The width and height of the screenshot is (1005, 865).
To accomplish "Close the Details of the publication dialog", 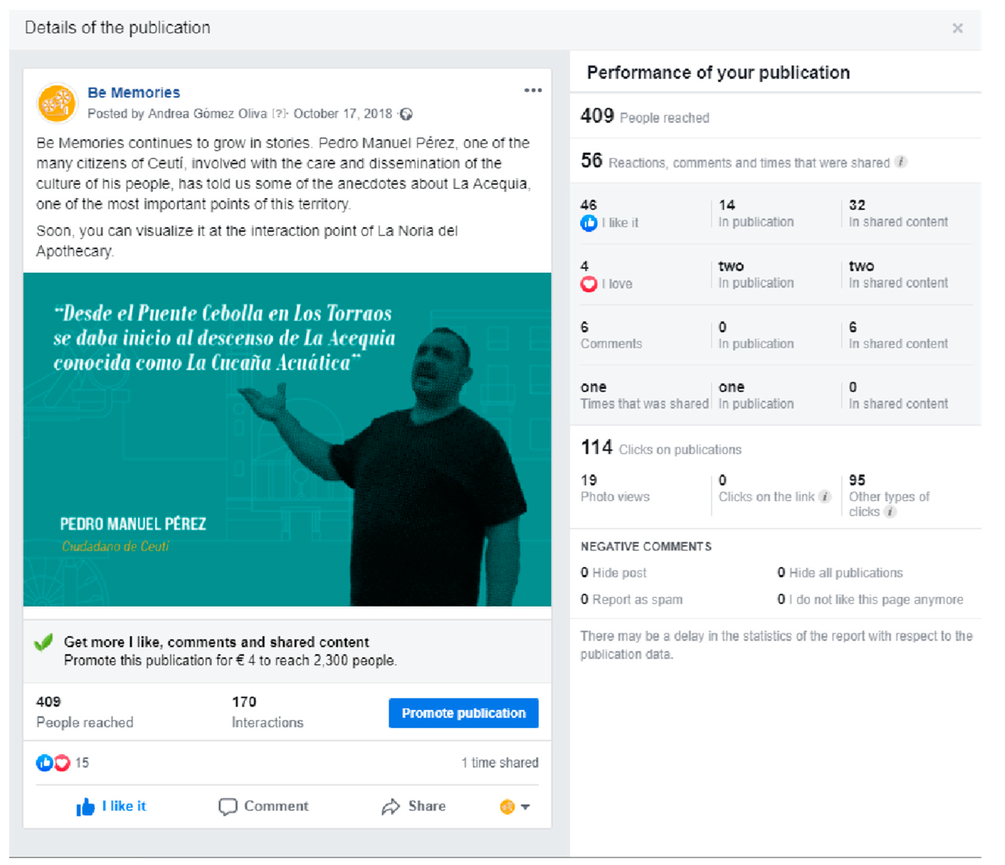I will [958, 28].
